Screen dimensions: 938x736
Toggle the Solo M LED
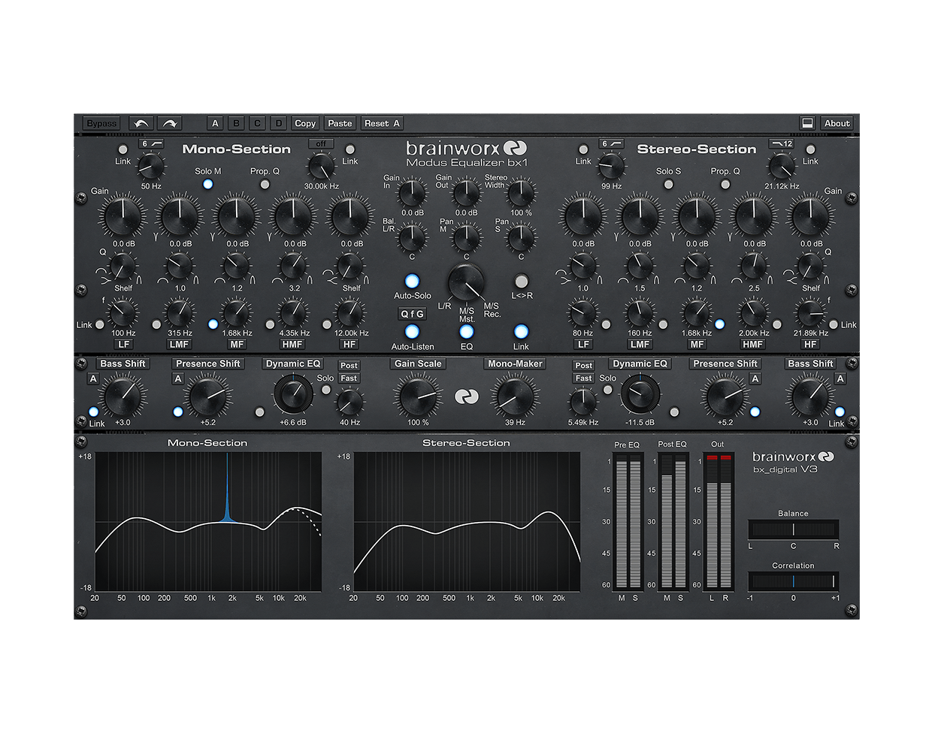[x=207, y=184]
